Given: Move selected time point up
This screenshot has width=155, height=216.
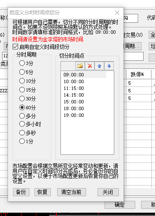Looking at the screenshot, I should tap(100, 66).
